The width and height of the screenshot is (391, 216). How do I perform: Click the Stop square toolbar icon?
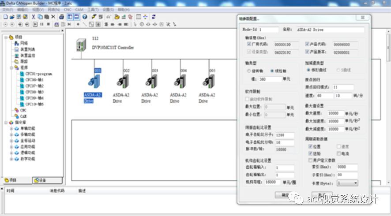[49, 24]
